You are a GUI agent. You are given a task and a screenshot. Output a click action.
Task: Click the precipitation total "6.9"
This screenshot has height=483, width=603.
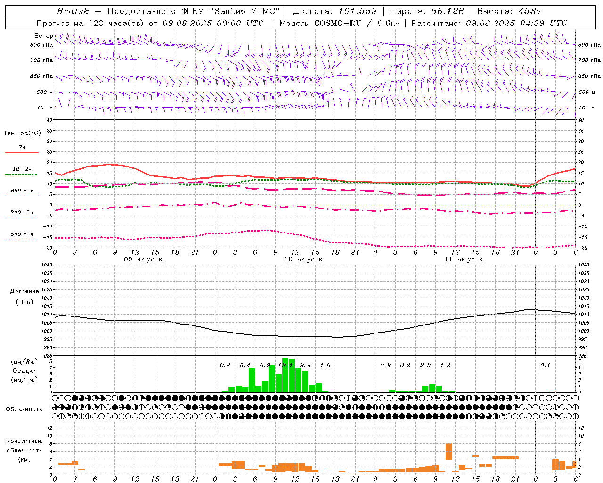[265, 365]
